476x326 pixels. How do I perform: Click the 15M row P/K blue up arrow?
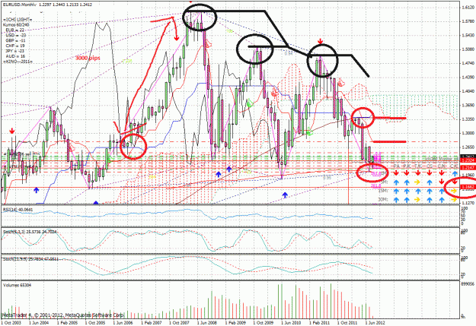coord(407,191)
